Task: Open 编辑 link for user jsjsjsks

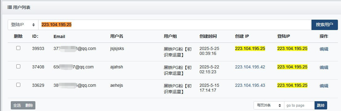Action: 324,49
